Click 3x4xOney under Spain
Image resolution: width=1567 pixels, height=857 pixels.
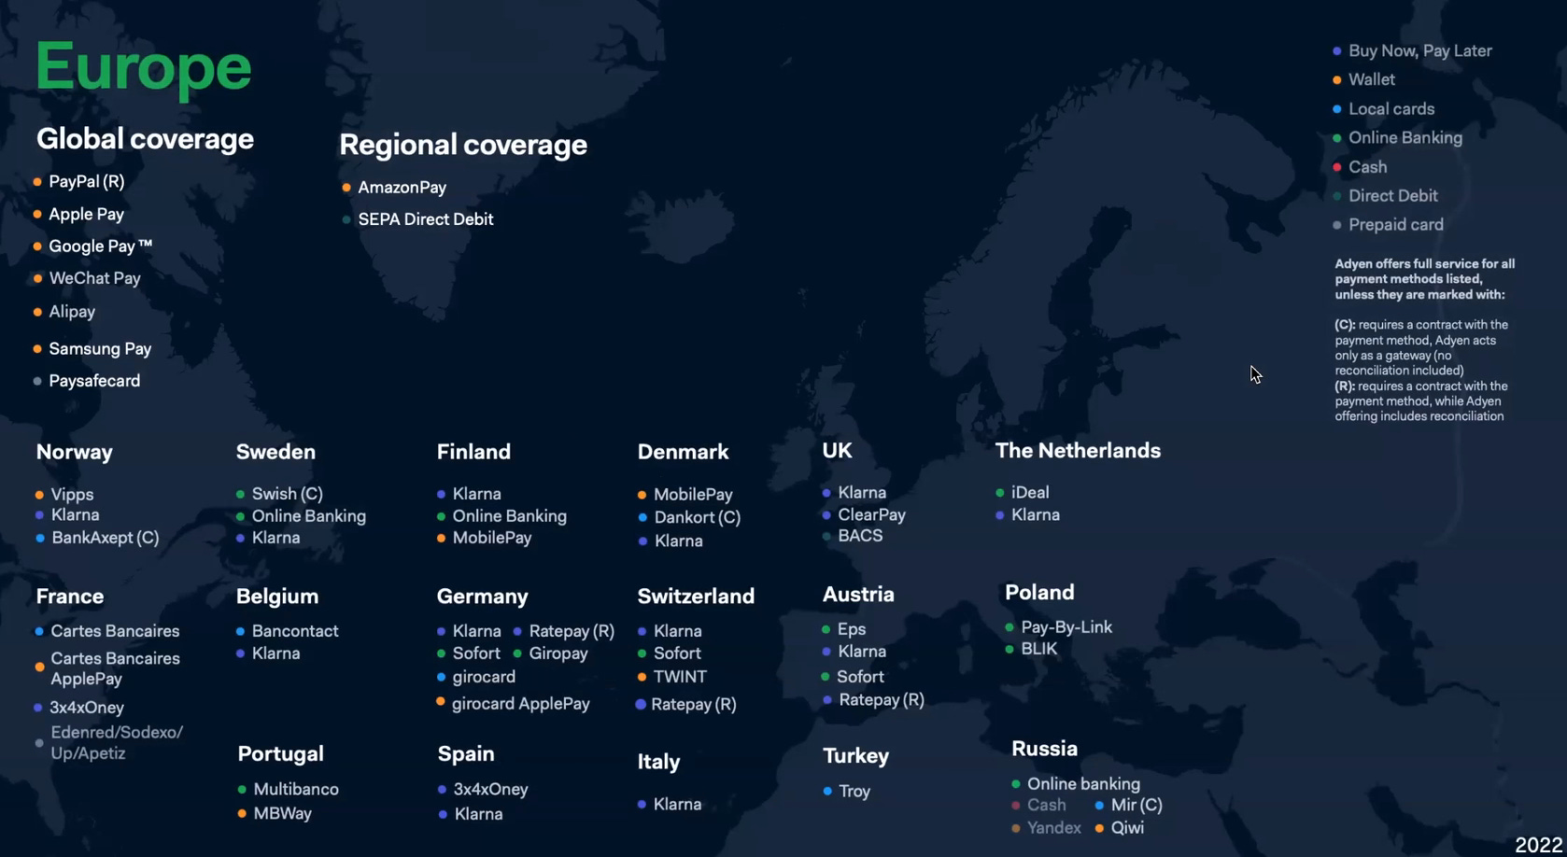(x=490, y=790)
